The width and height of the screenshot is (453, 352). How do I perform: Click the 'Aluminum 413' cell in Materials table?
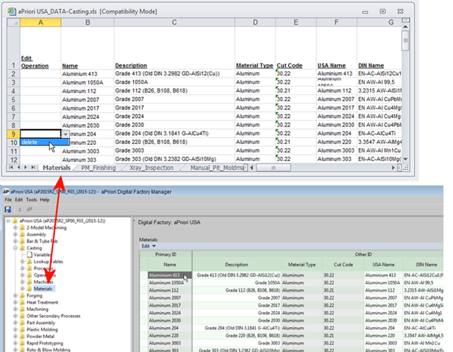point(169,275)
